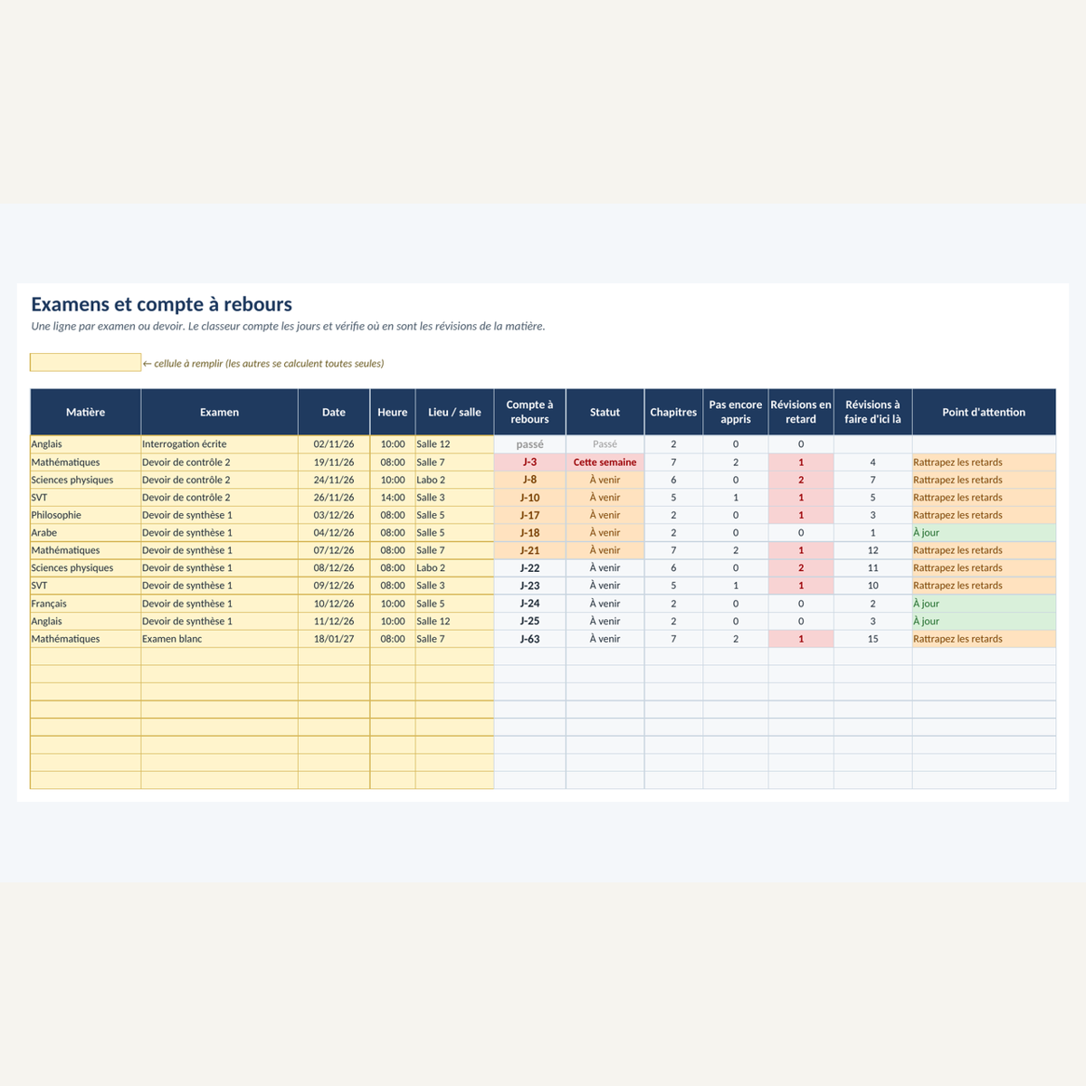Click the date cell '18/01/27'
1086x1086 pixels.
pyautogui.click(x=334, y=639)
